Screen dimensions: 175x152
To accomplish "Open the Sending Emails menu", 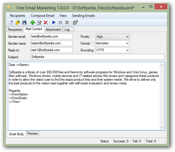I will 84,16.
